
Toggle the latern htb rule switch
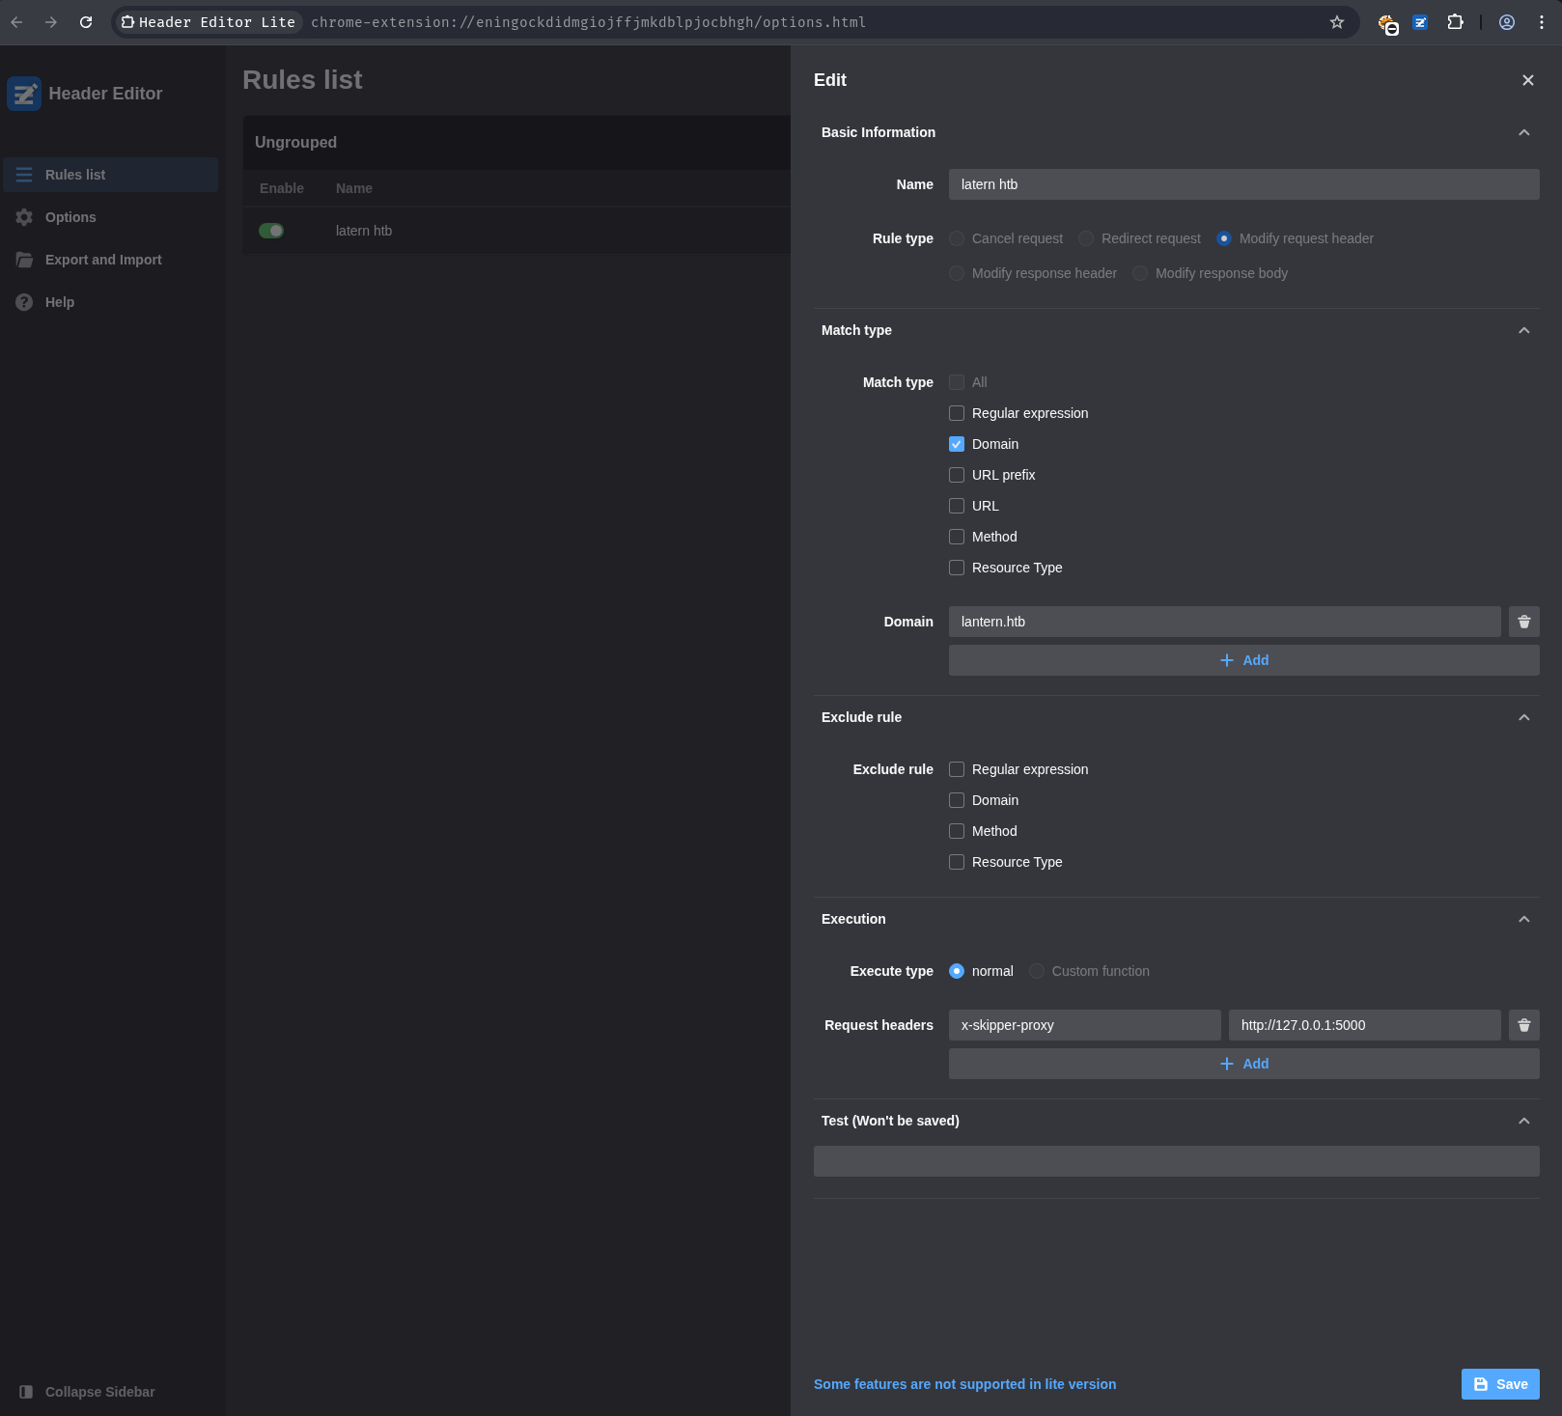271,231
